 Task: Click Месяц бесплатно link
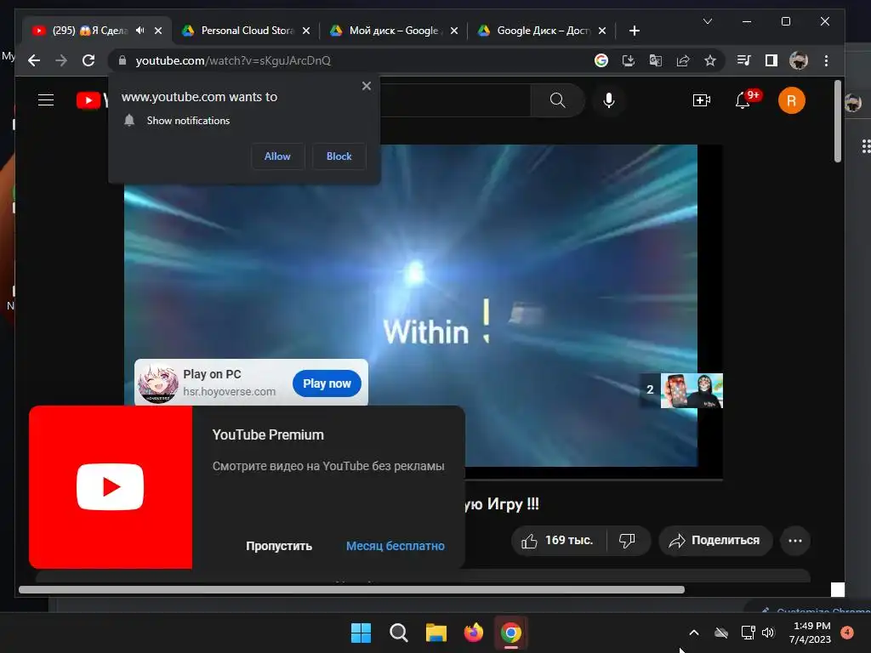click(395, 546)
